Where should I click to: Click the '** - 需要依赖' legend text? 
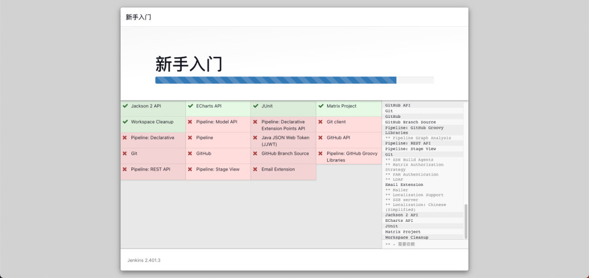tap(400, 244)
